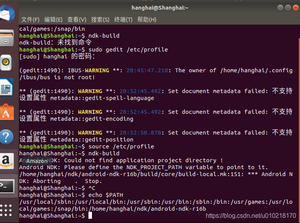Click 'NDK_PROJECT_PATH' variable text
This screenshot has width=300, height=223.
click(x=154, y=167)
